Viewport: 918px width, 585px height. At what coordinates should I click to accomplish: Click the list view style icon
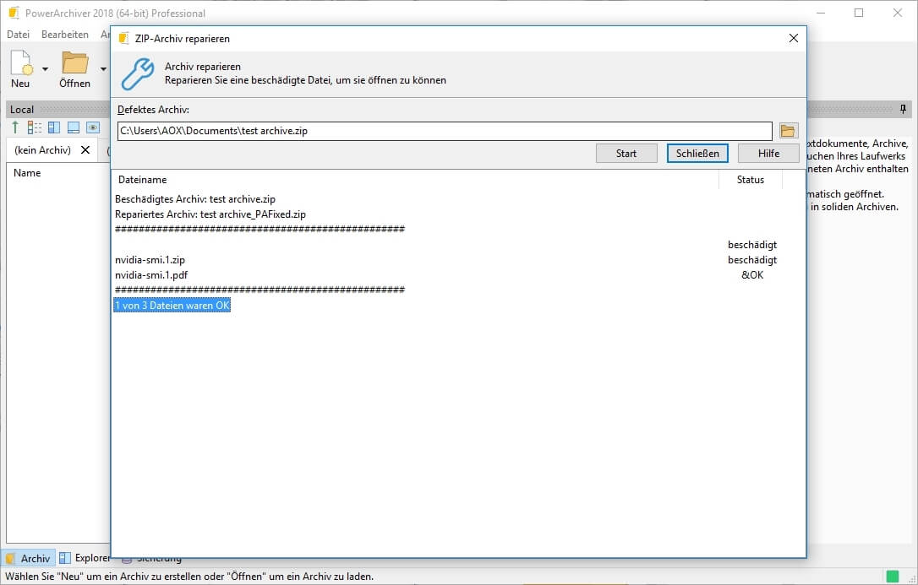point(35,127)
